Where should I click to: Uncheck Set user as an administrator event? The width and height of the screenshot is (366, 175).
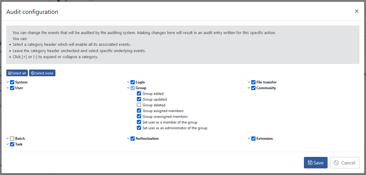pyautogui.click(x=139, y=128)
